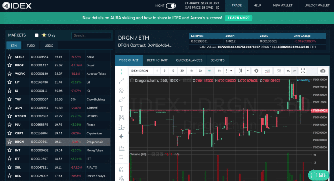Screen dimensions: 334x181
Task: Favorite the XRL market star
Action: (x=10, y=167)
